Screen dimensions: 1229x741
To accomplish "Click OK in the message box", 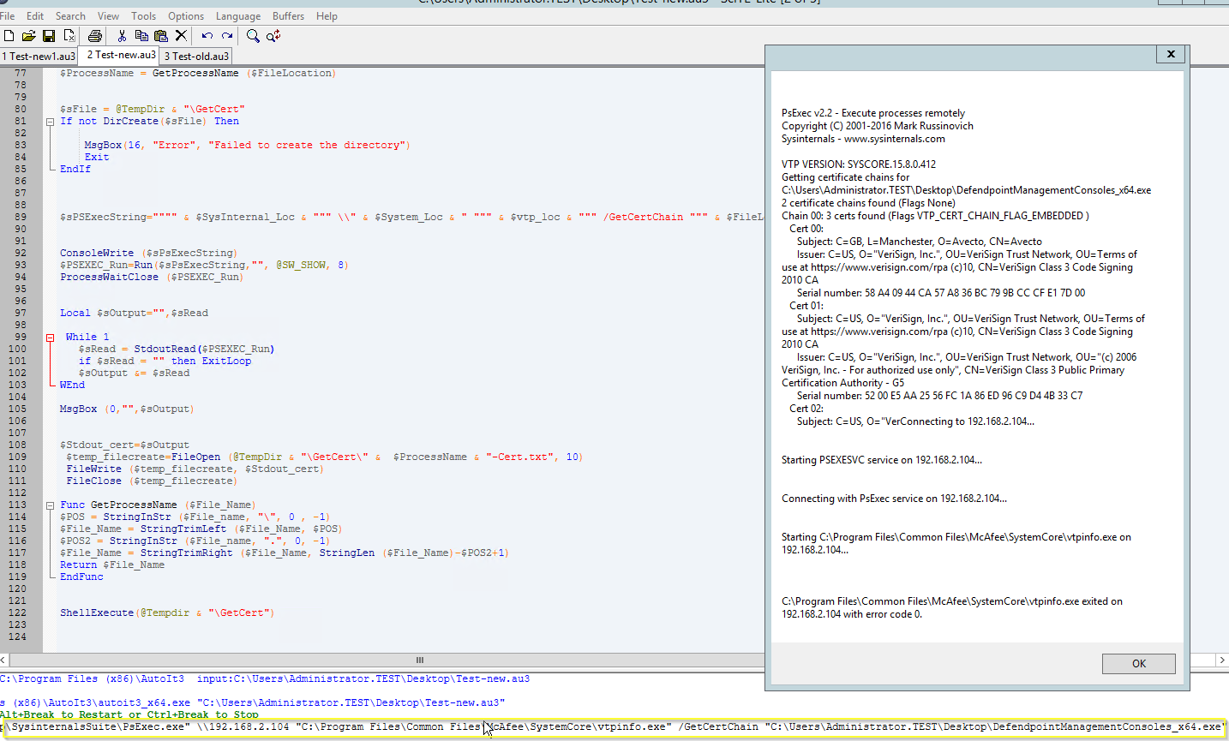I will click(x=1139, y=664).
